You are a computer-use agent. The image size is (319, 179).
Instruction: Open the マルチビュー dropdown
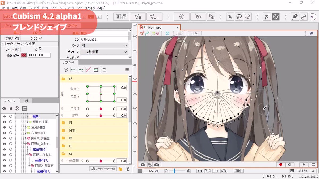303,171
